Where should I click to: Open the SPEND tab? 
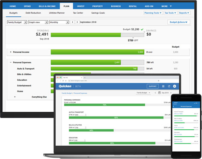coord(27,6)
